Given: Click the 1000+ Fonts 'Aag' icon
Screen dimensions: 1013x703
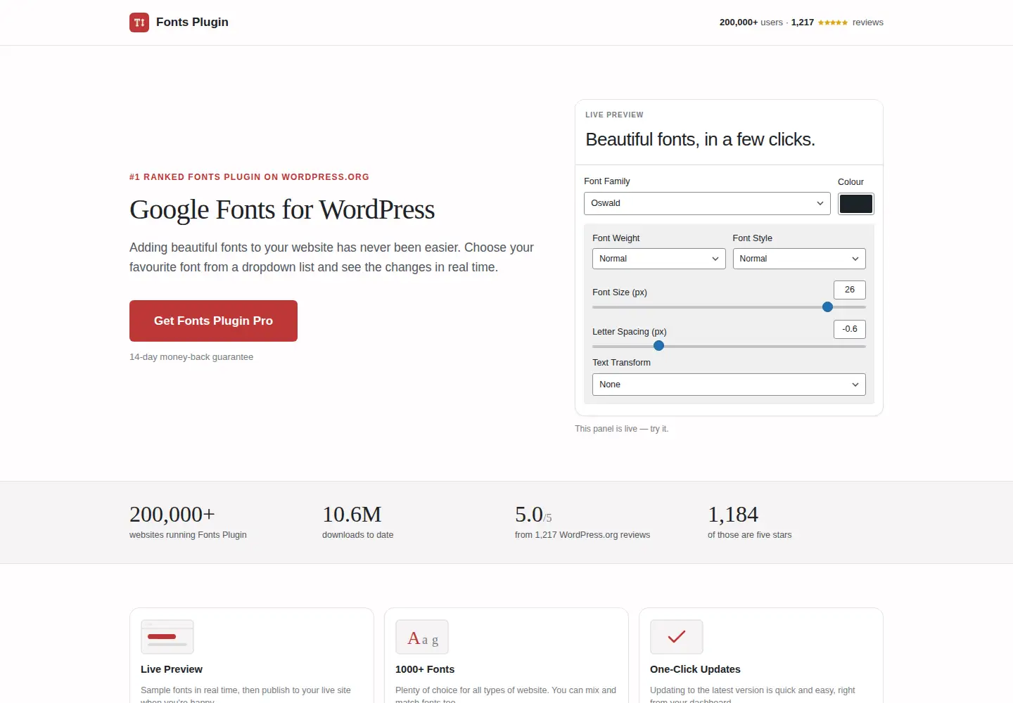Looking at the screenshot, I should pos(422,637).
